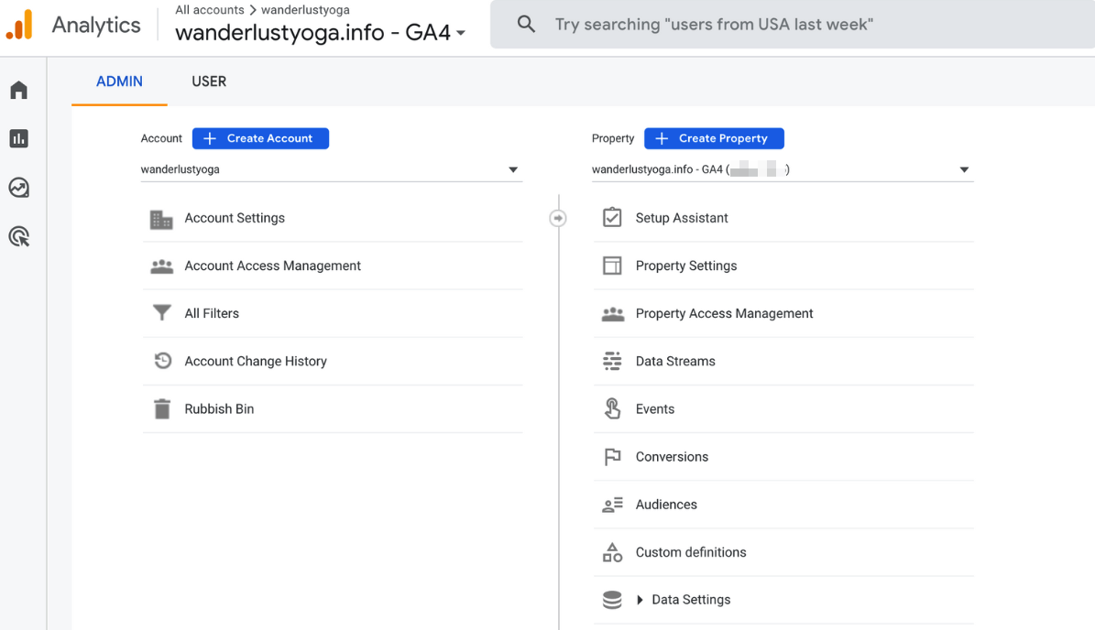The height and width of the screenshot is (630, 1095).
Task: Expand the Data Settings section
Action: click(x=689, y=599)
